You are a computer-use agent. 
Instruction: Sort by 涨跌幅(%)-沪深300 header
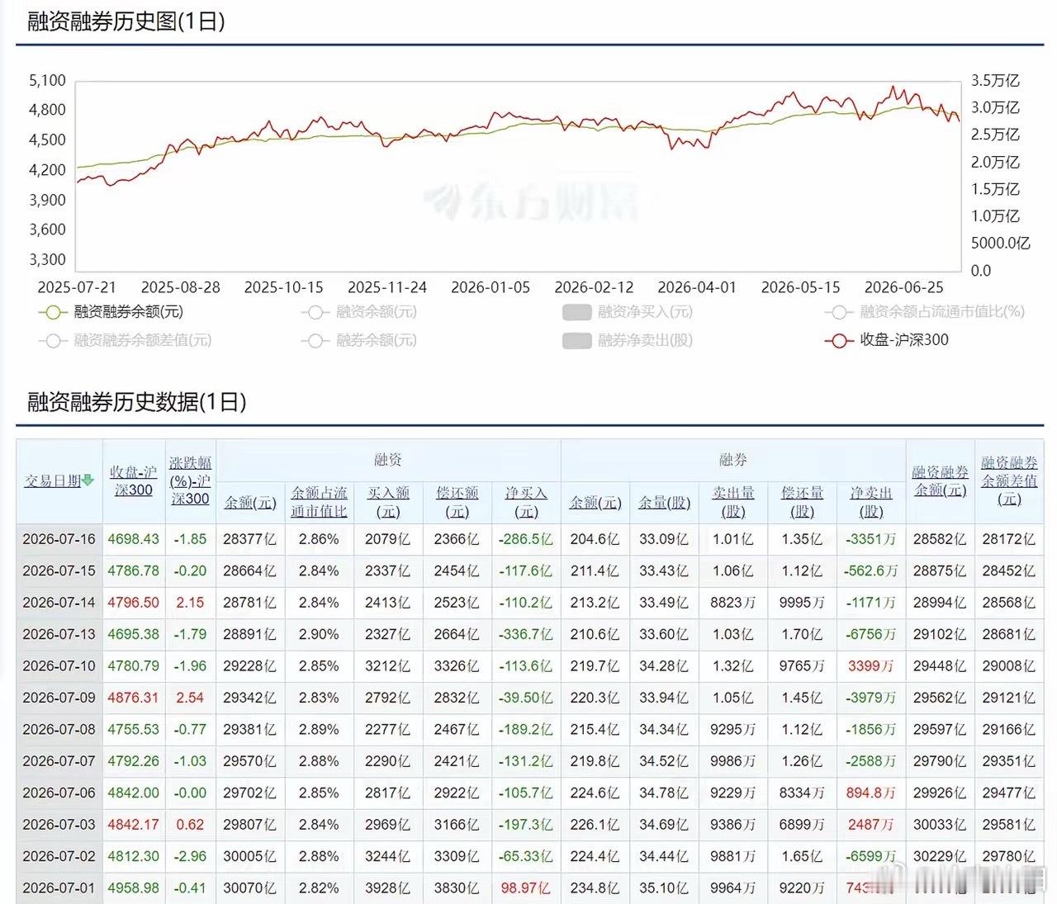190,481
